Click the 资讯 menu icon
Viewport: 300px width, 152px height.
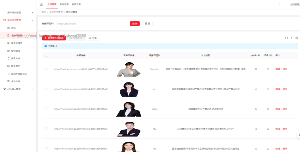click(8, 28)
